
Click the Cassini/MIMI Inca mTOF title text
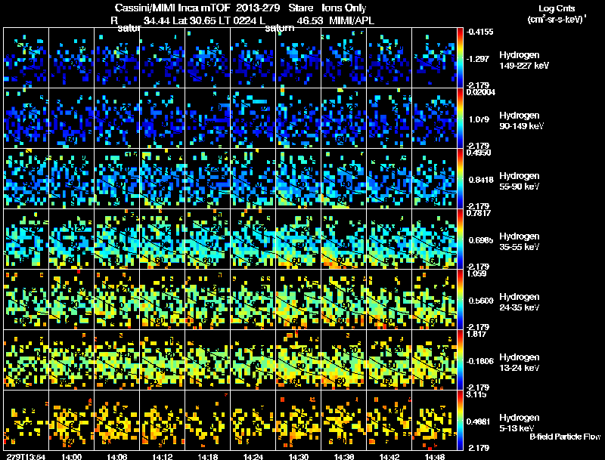tap(172, 8)
